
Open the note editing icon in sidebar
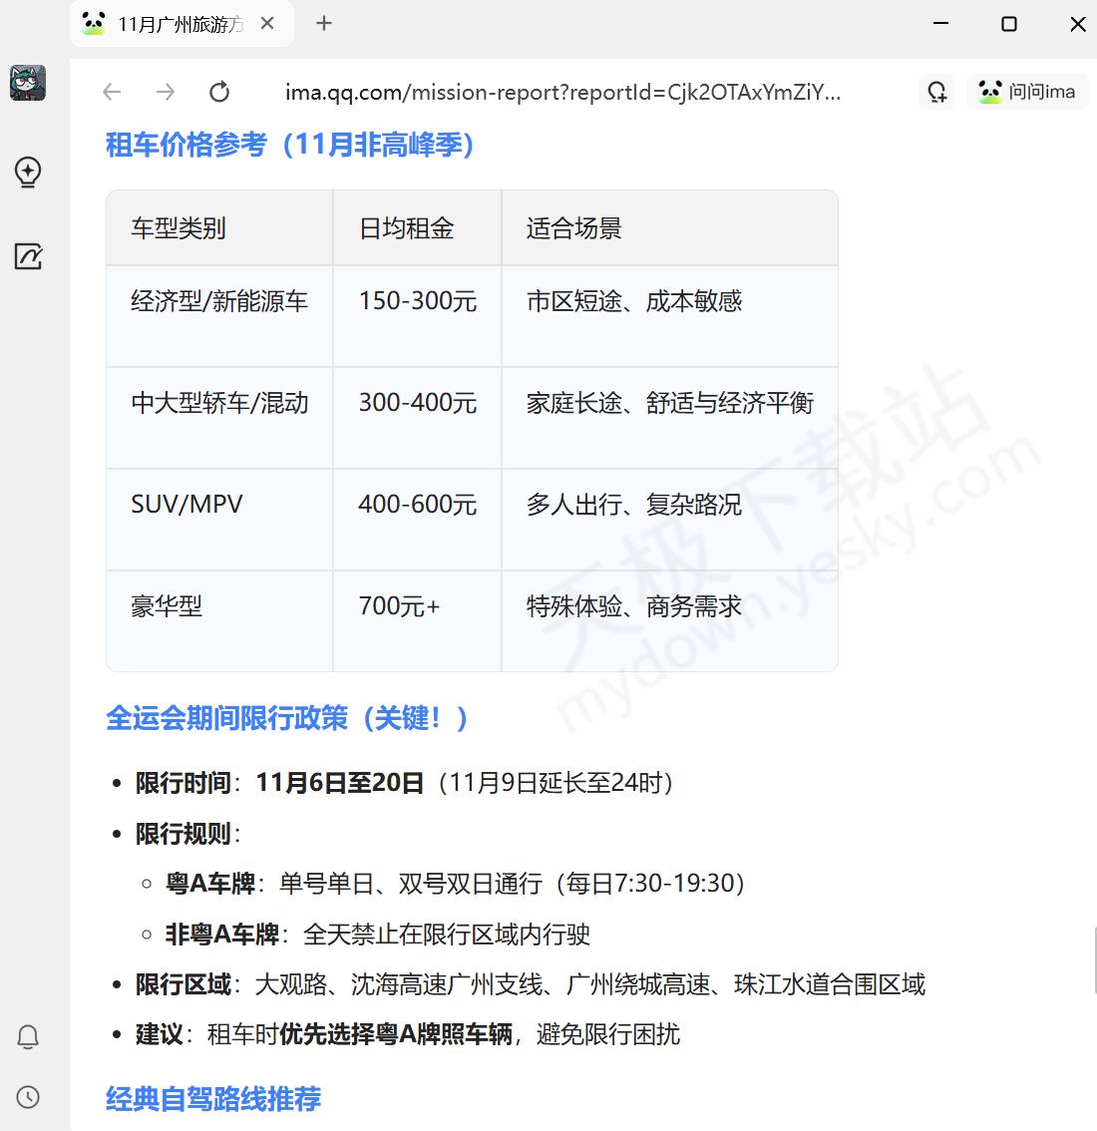(x=28, y=256)
